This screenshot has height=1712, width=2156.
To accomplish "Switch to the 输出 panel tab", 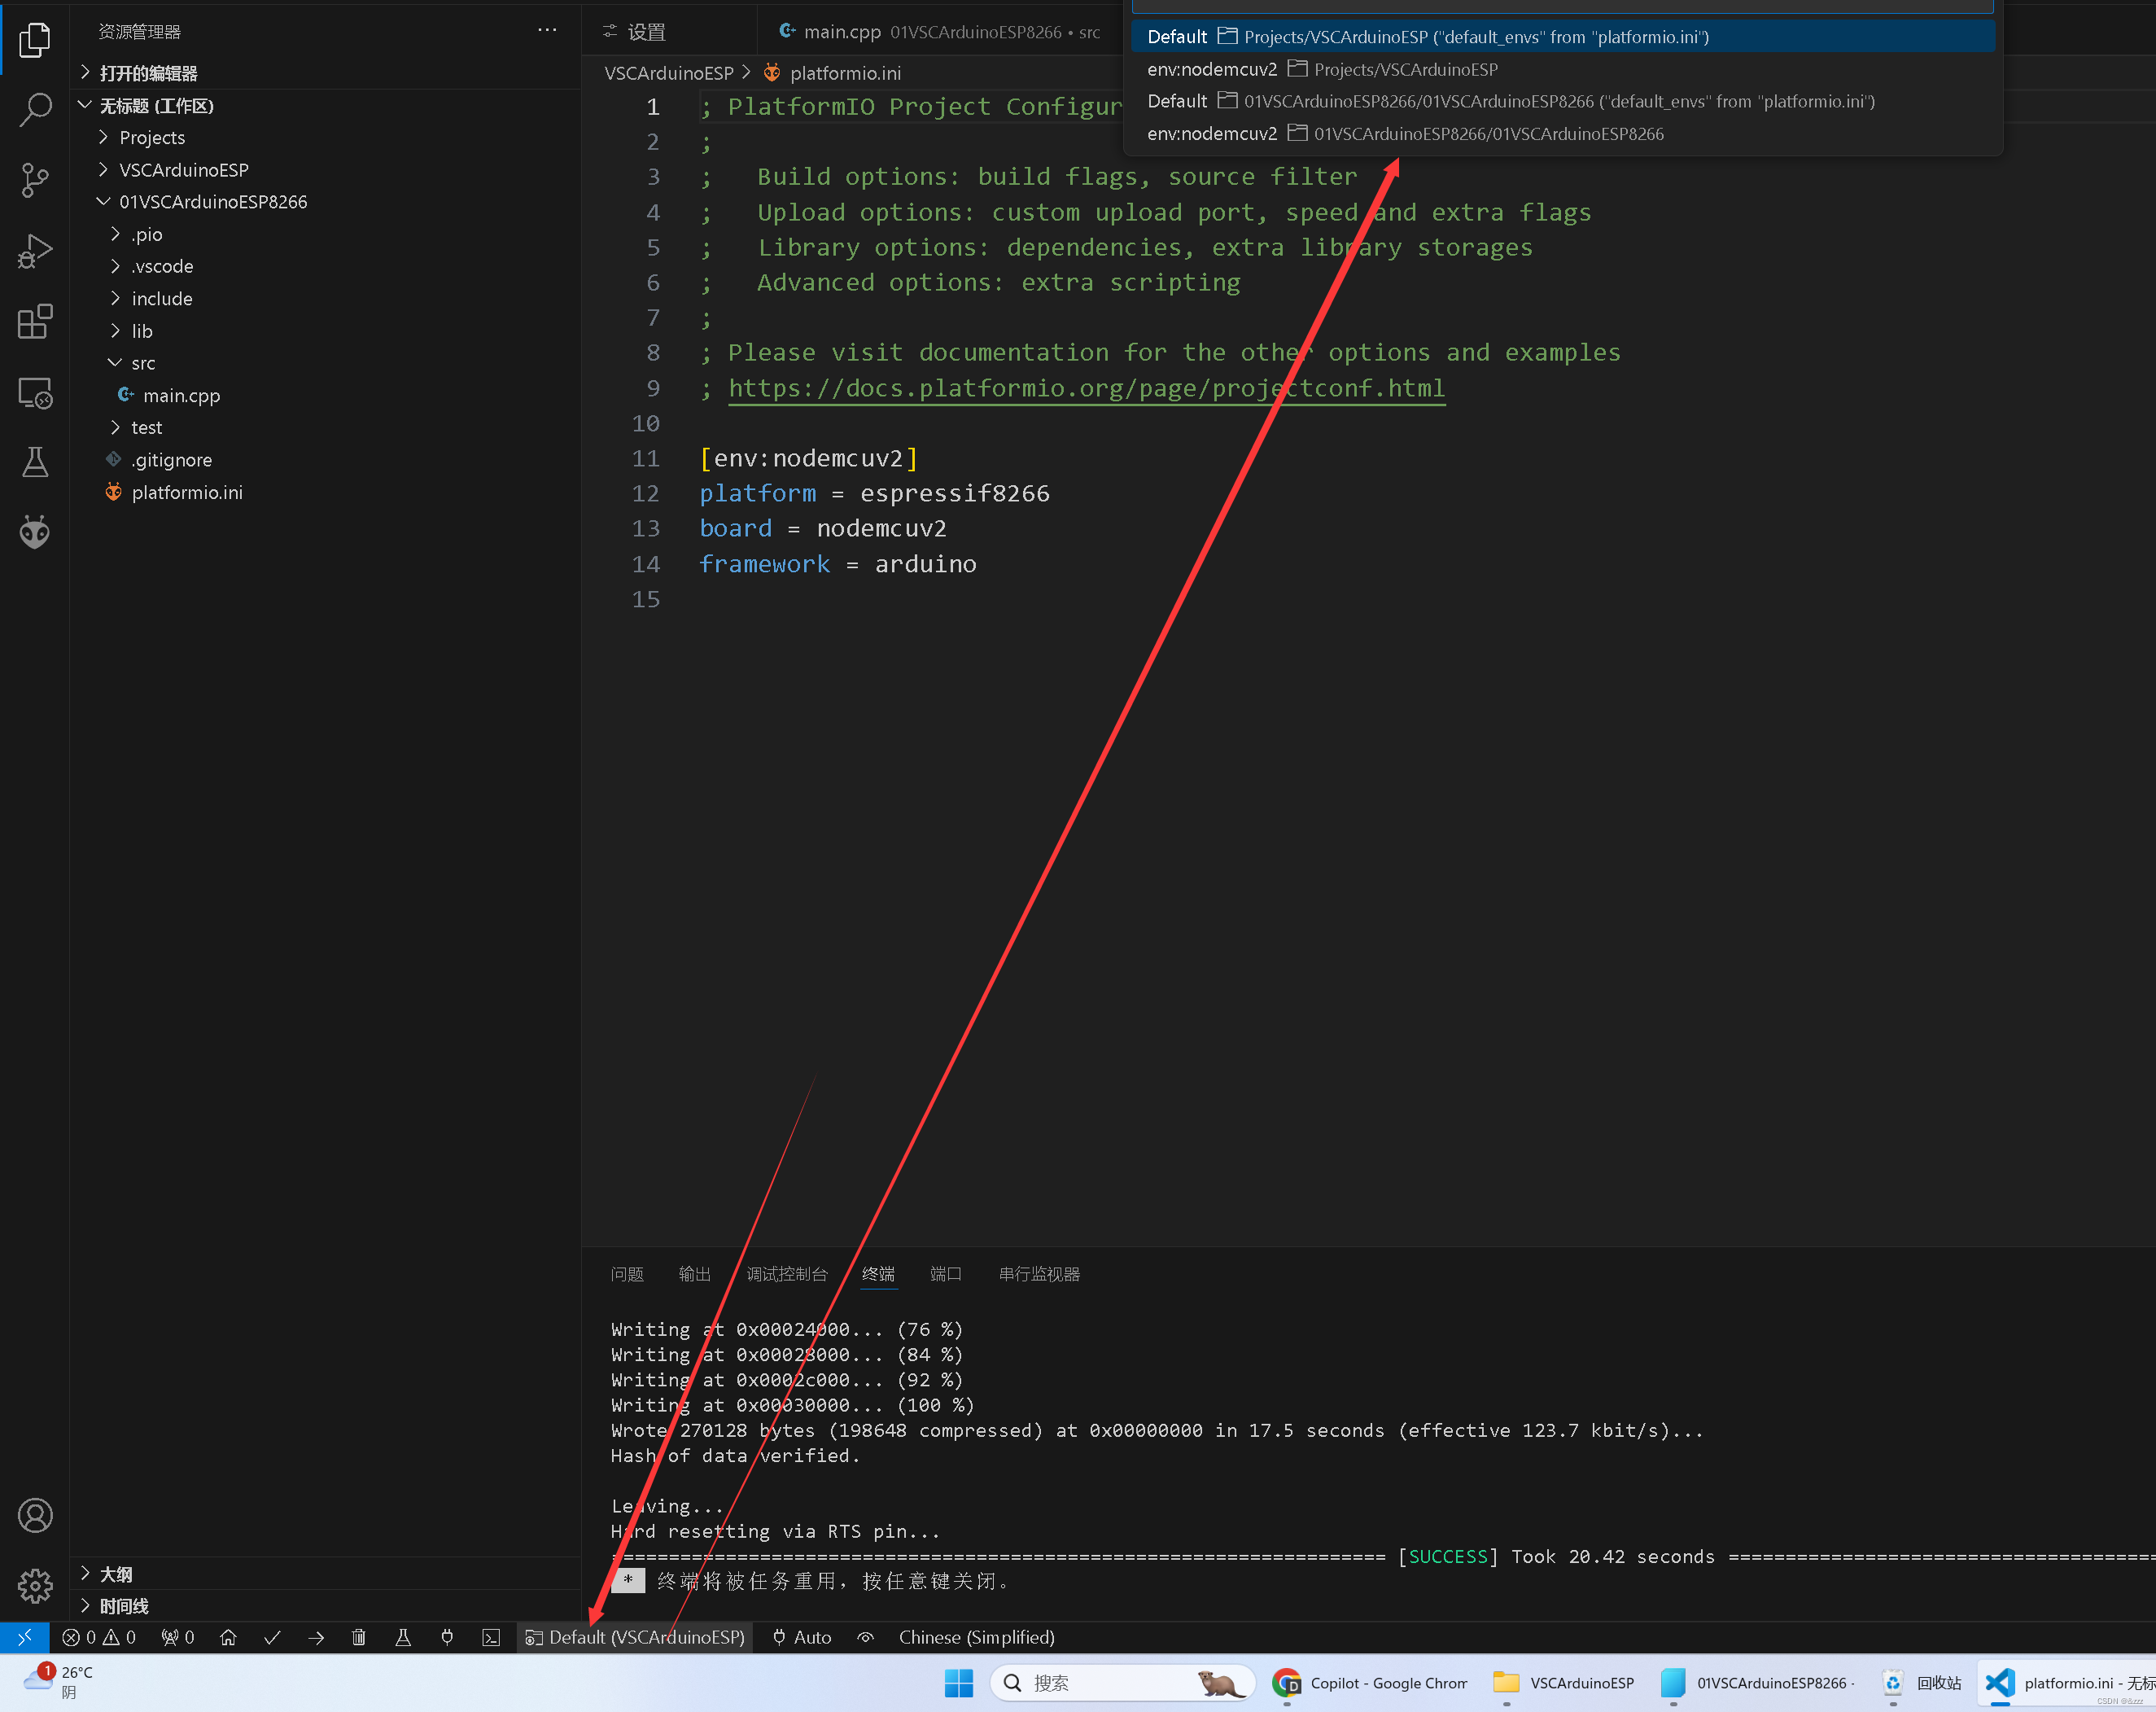I will [695, 1274].
